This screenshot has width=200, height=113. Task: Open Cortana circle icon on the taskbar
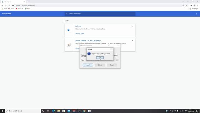[43, 111]
